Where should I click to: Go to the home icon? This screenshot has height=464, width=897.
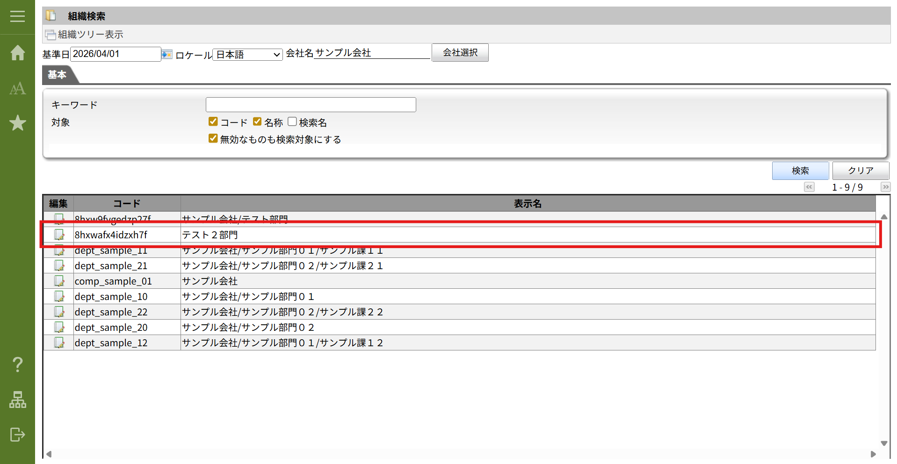coord(18,53)
